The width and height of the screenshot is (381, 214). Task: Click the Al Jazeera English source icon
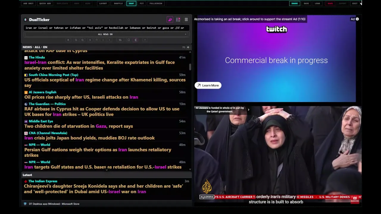pos(26,92)
